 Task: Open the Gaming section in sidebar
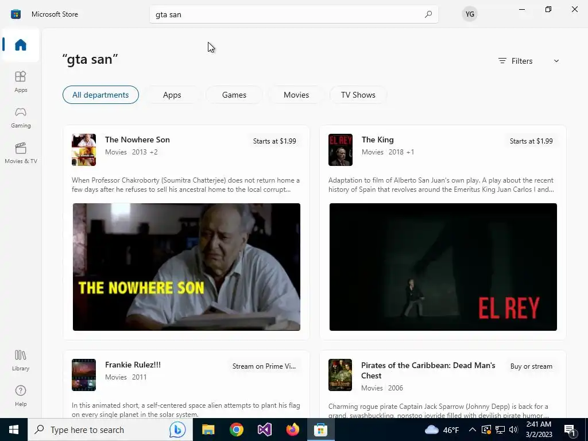(x=21, y=117)
